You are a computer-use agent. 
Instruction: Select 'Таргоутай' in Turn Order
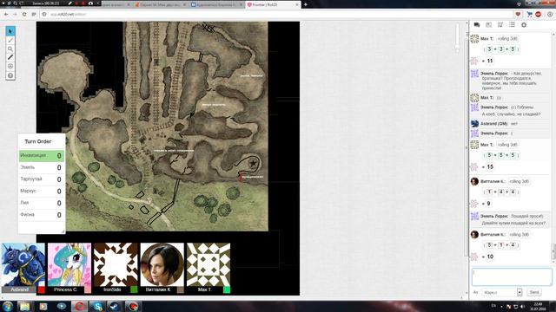(42, 179)
